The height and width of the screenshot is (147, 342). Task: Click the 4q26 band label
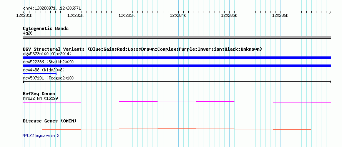[x=28, y=33]
